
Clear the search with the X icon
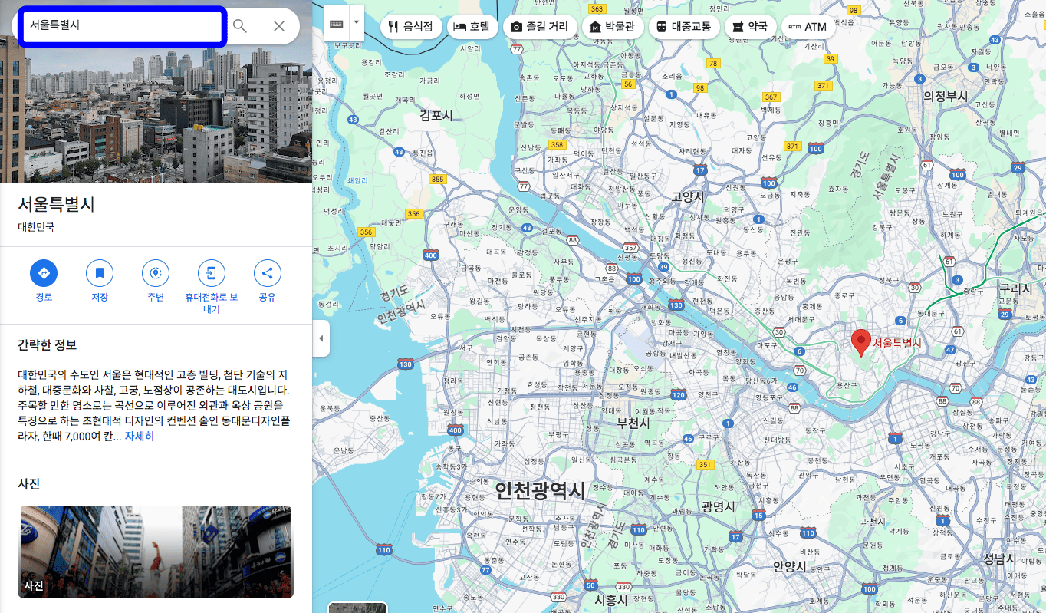[x=279, y=26]
